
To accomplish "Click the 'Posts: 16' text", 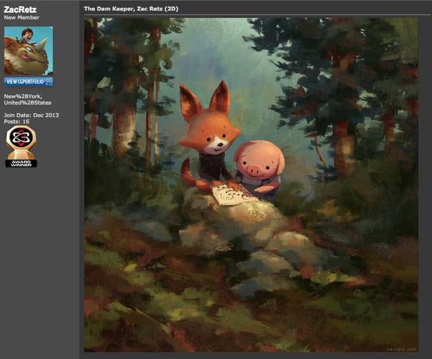I will point(17,122).
